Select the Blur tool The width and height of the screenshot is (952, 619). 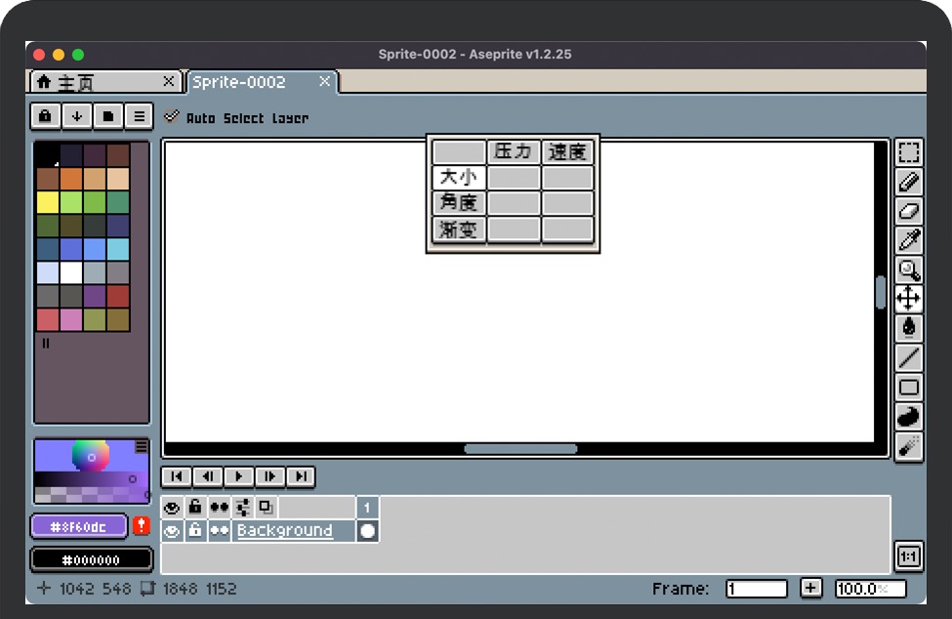click(908, 446)
